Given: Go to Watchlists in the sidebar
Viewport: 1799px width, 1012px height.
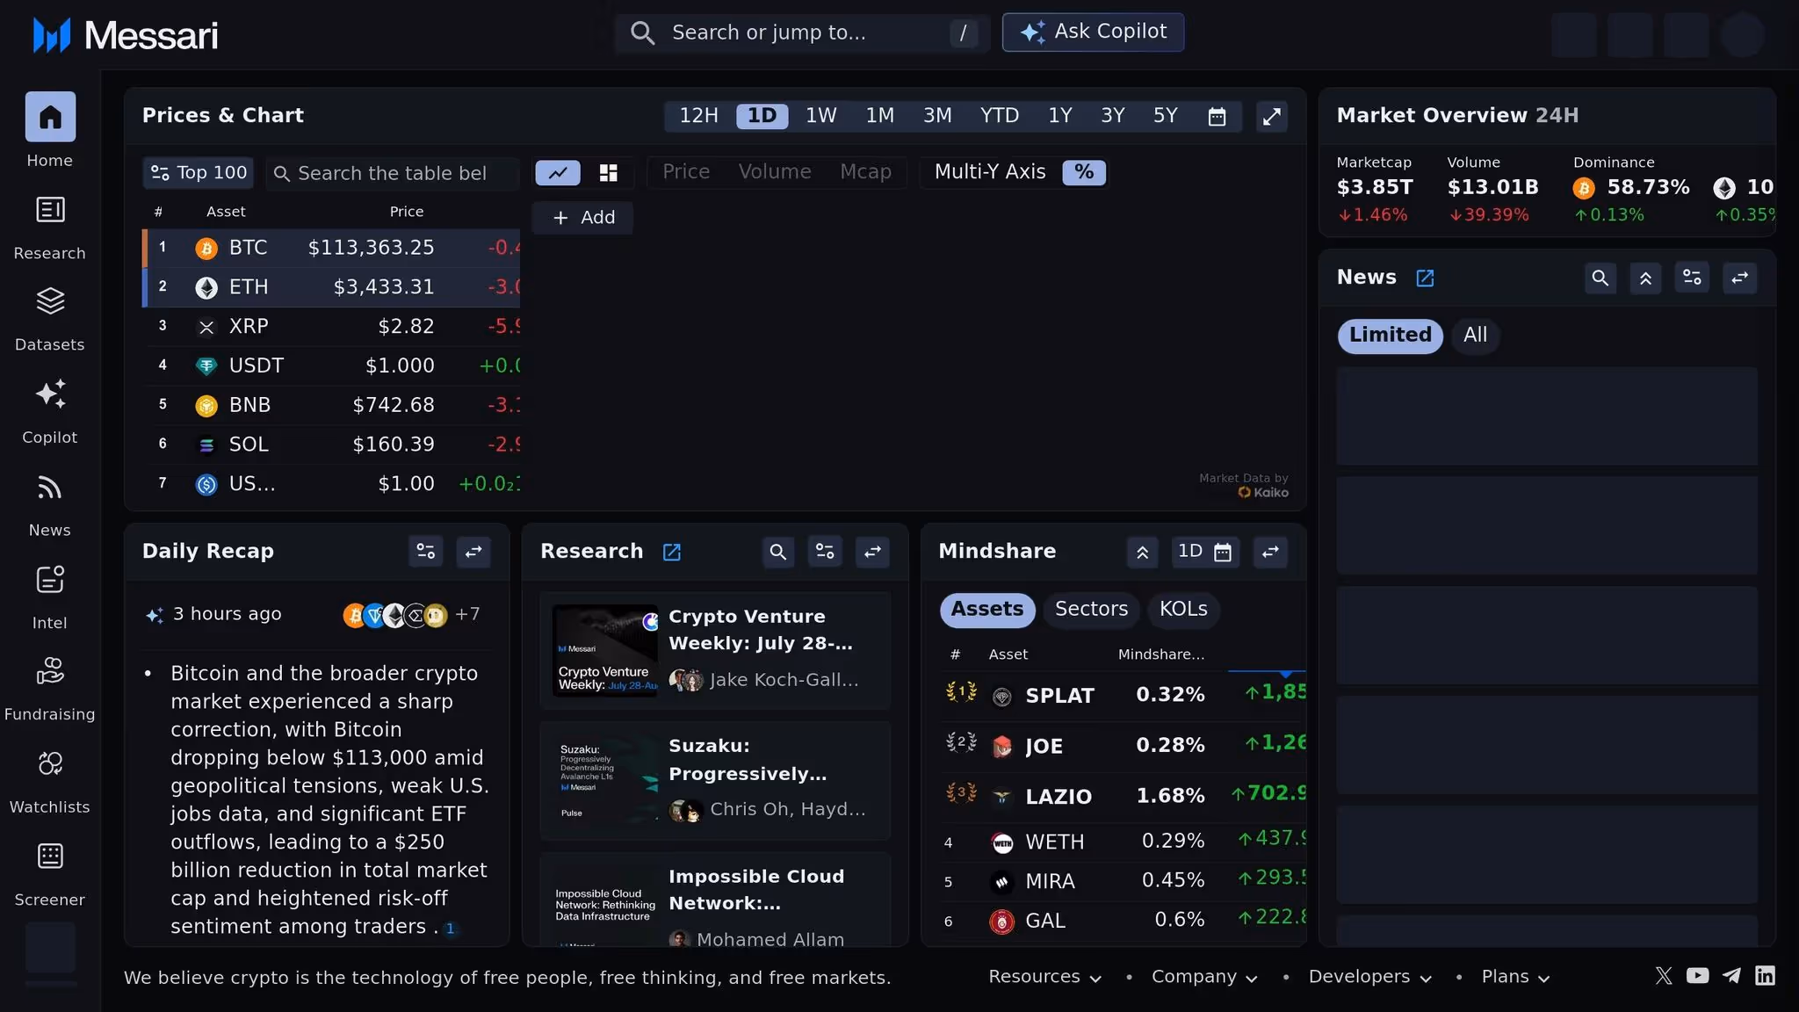Looking at the screenshot, I should [x=50, y=764].
